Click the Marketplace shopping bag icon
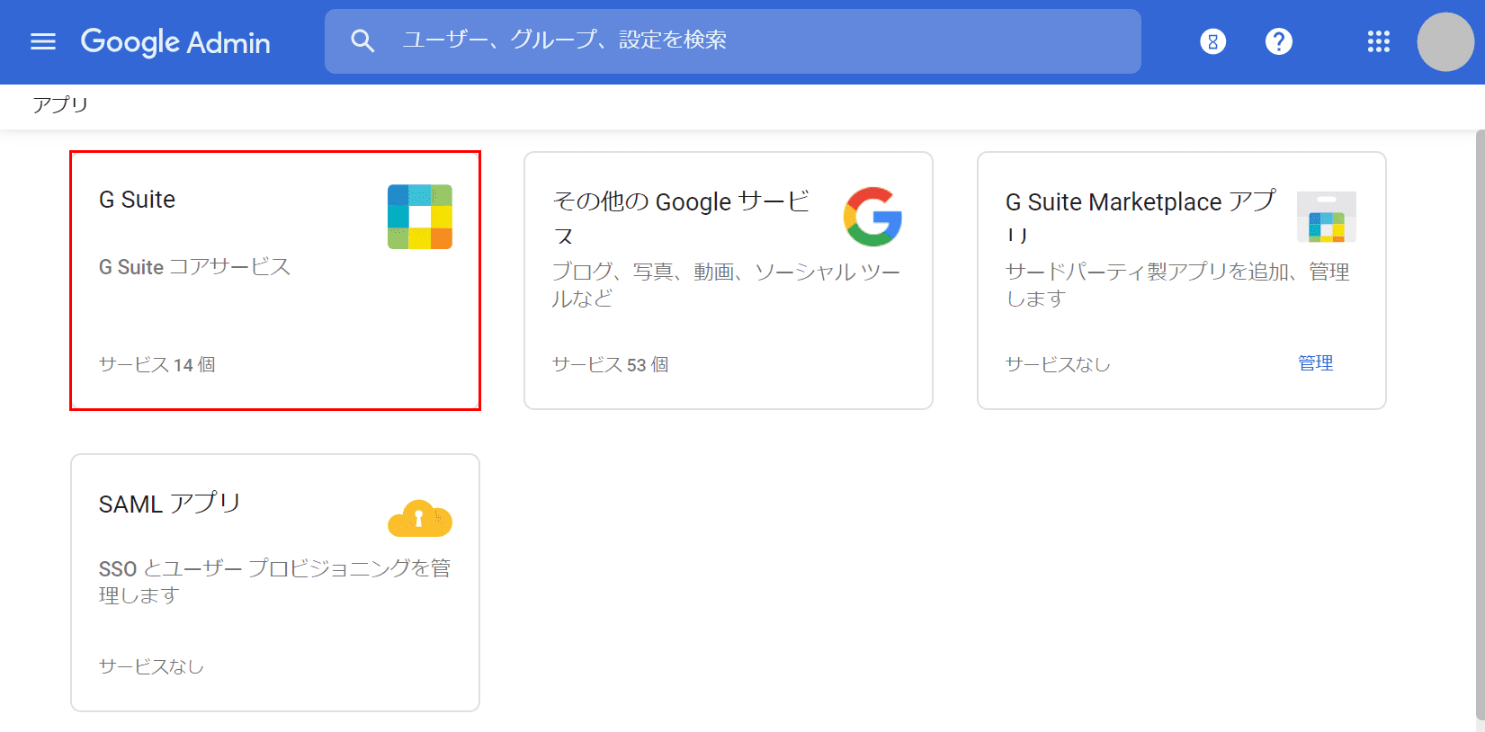This screenshot has width=1485, height=732. pos(1327,217)
